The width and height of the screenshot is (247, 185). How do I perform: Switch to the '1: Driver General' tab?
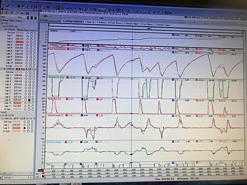[x=73, y=21]
